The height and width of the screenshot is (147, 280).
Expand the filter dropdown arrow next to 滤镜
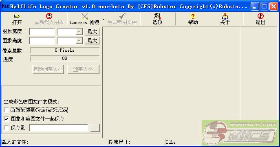(x=104, y=19)
